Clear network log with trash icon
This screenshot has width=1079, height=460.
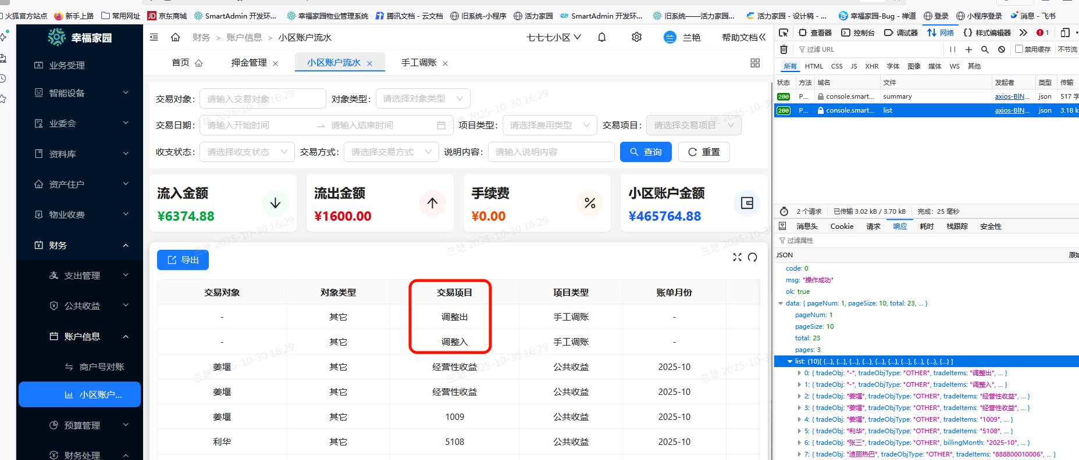click(x=784, y=49)
